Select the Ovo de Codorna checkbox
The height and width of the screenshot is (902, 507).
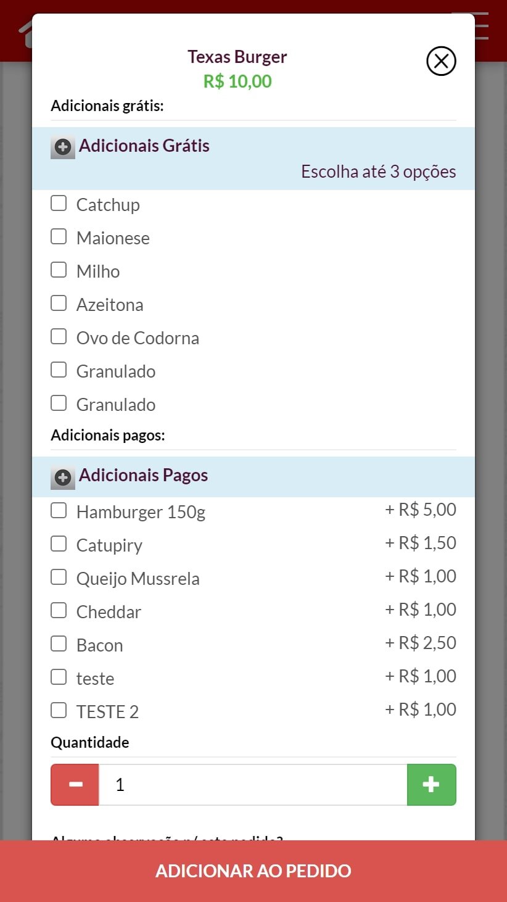coord(59,337)
